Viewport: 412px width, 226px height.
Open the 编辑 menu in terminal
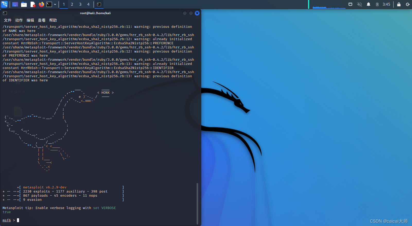(30, 20)
